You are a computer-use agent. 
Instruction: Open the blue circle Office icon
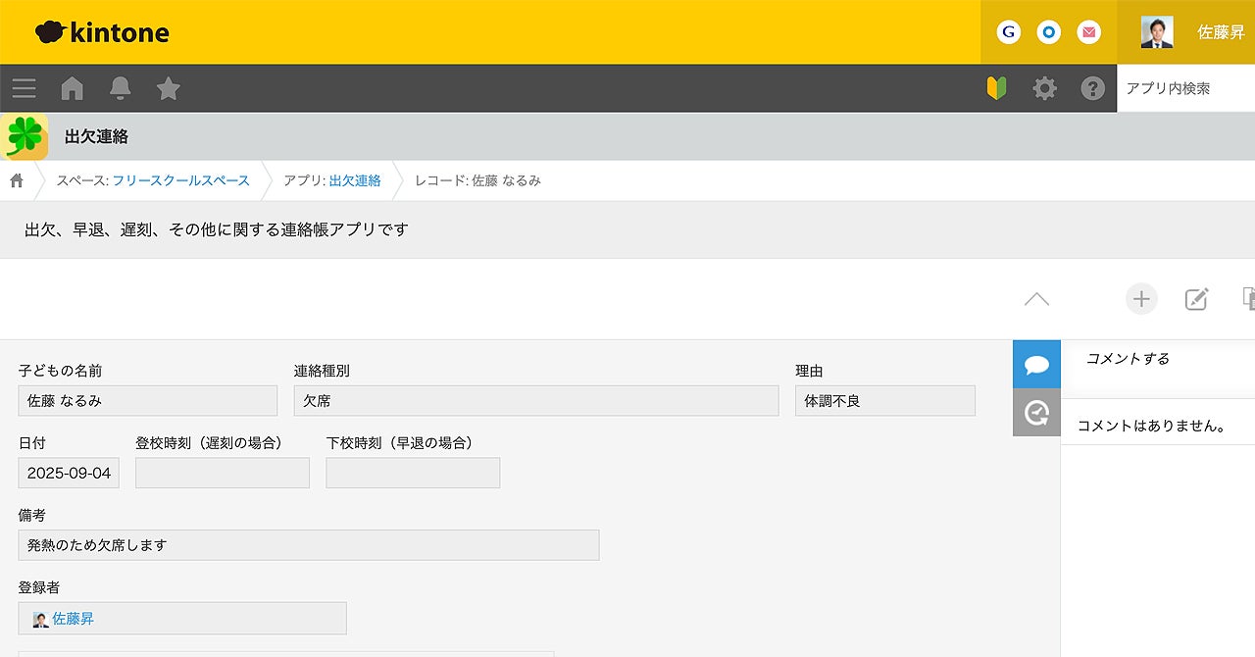(1049, 32)
